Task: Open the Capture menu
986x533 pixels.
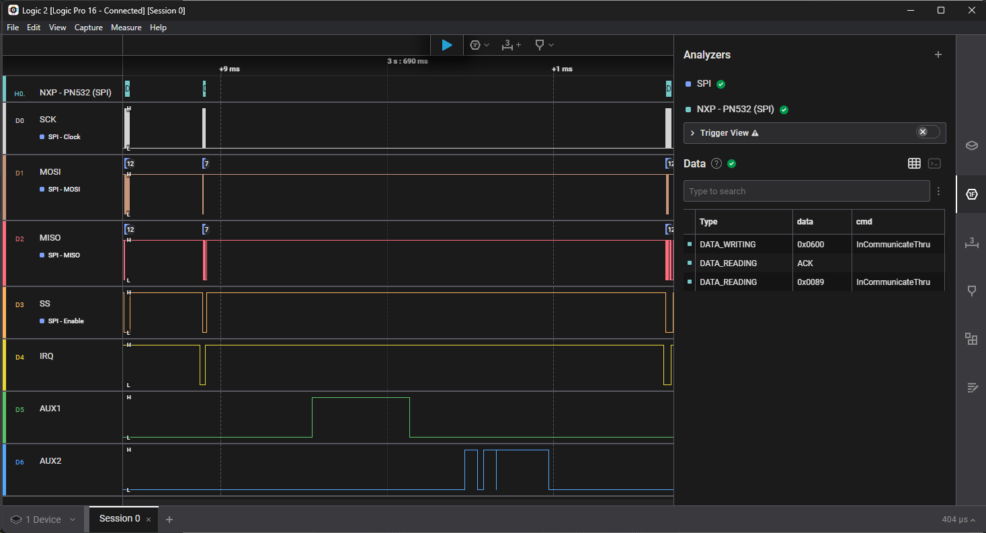Action: pyautogui.click(x=89, y=28)
